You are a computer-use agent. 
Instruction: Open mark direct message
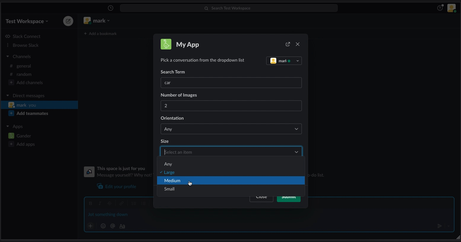39,105
